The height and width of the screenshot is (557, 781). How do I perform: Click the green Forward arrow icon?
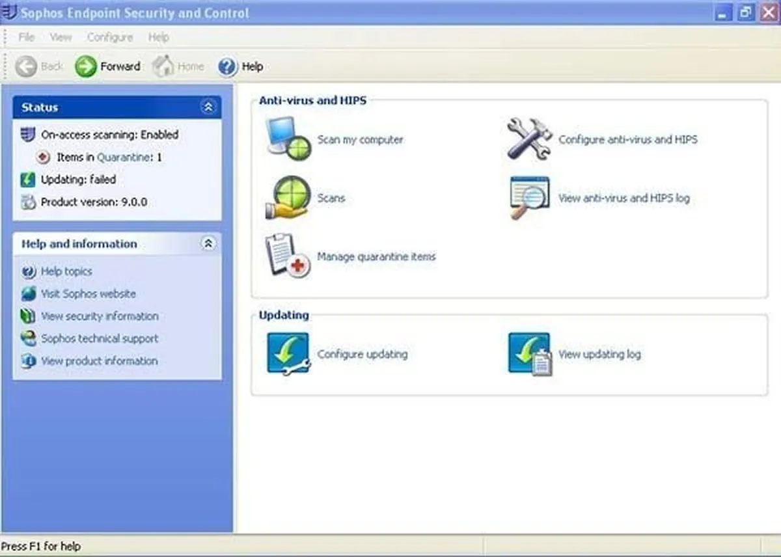[x=85, y=66]
